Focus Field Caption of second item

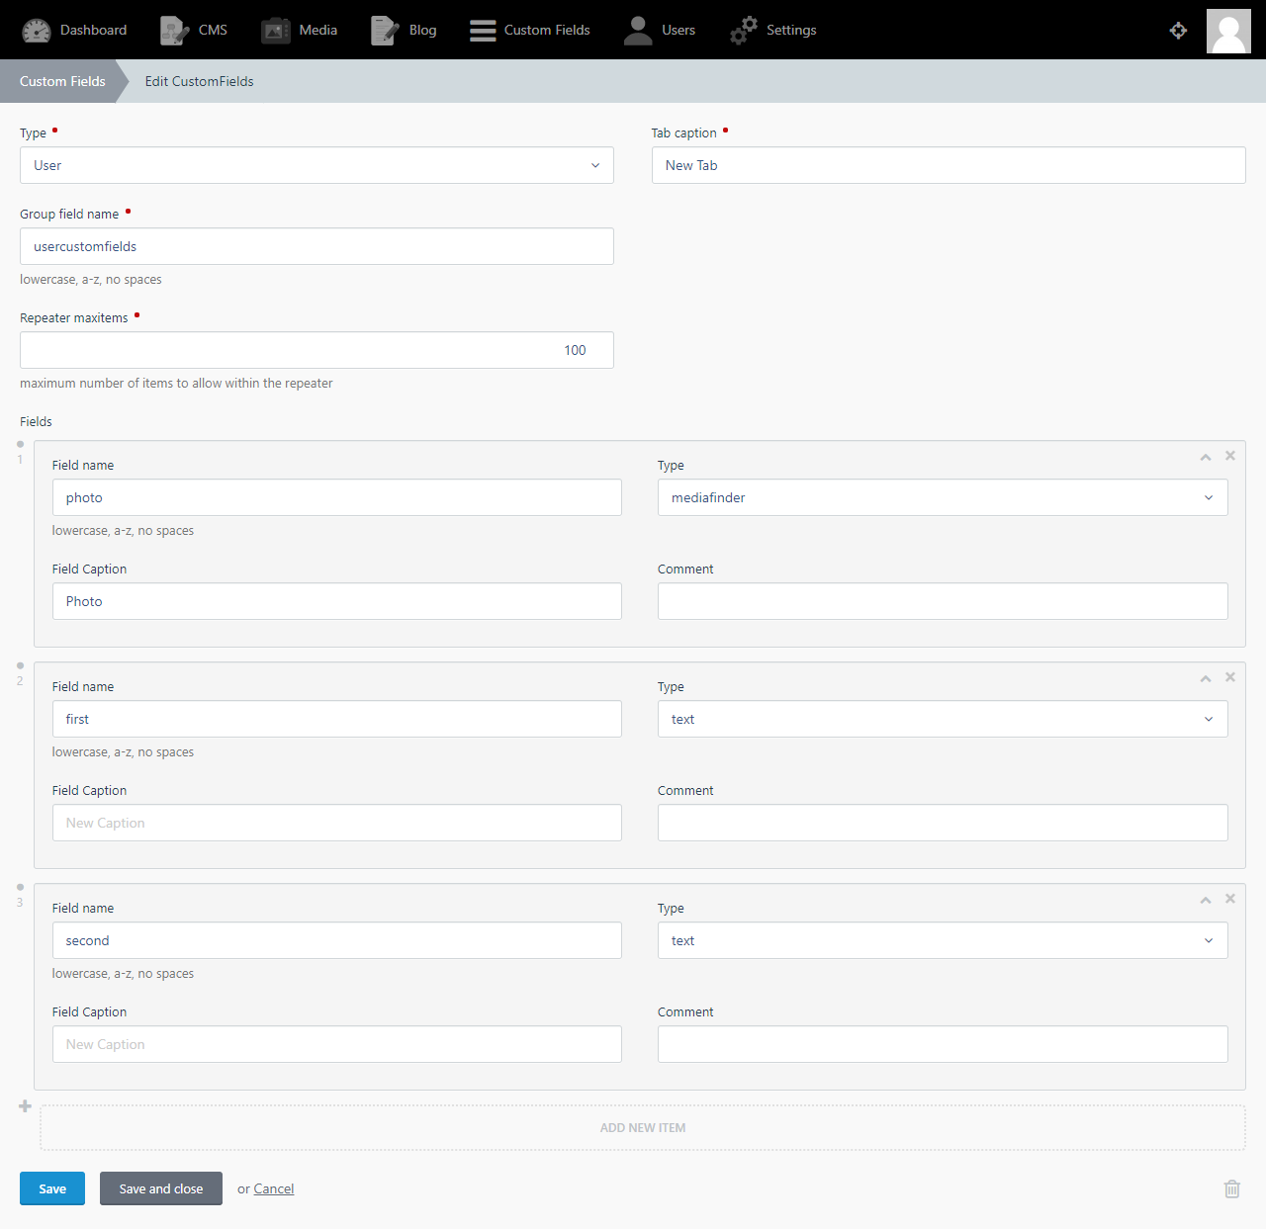(337, 1044)
